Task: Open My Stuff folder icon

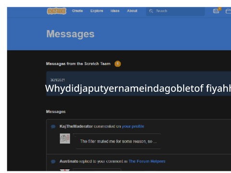Action: point(228,11)
